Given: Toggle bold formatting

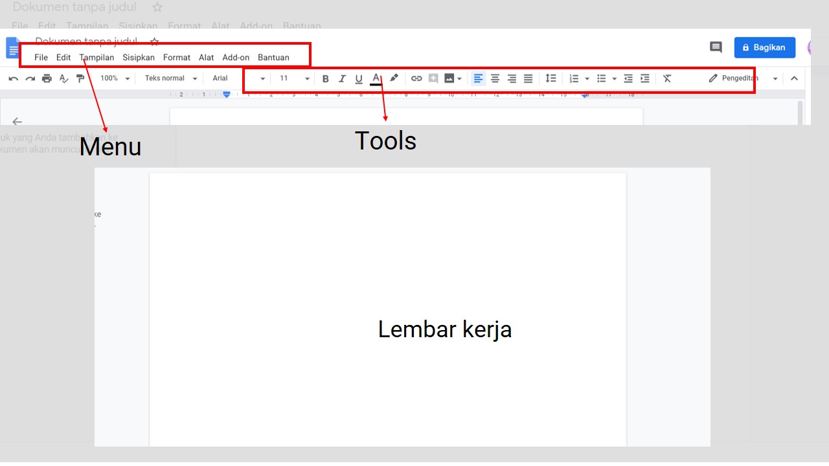Looking at the screenshot, I should (x=325, y=78).
